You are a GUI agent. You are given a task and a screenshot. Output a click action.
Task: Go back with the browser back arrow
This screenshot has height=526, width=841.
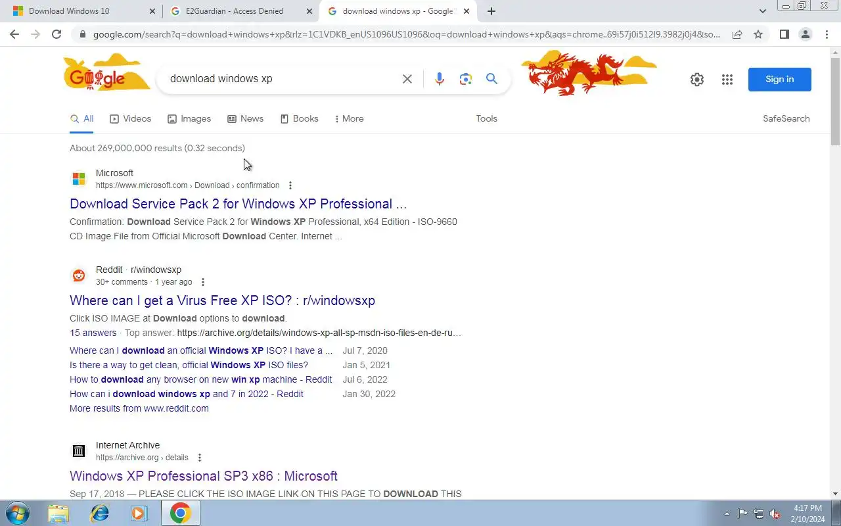[14, 34]
